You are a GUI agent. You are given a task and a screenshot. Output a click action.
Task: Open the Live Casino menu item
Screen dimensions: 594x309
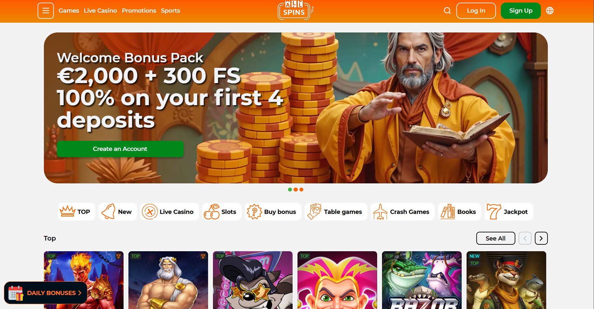(100, 11)
